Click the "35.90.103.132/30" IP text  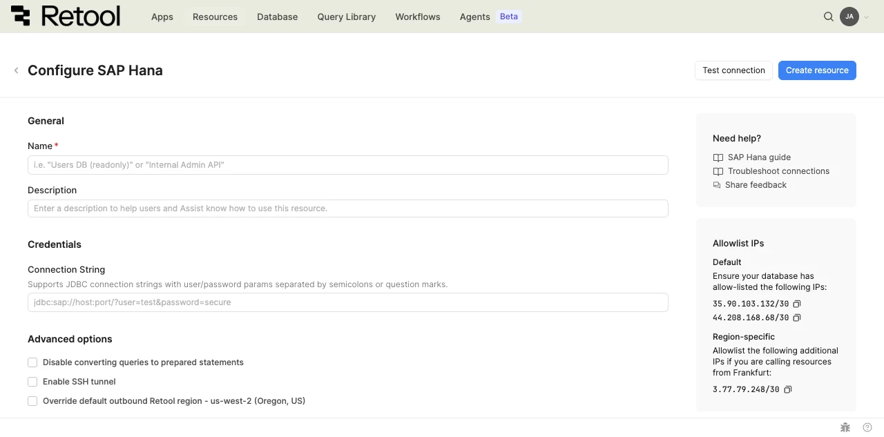point(751,304)
